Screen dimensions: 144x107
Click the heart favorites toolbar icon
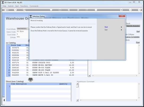click(51, 10)
